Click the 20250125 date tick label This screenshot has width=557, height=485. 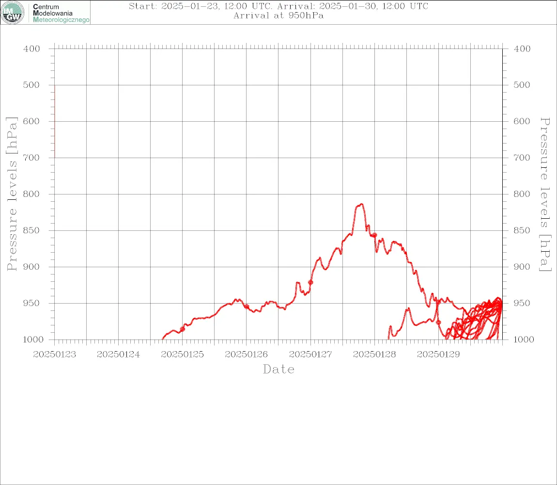(x=182, y=355)
